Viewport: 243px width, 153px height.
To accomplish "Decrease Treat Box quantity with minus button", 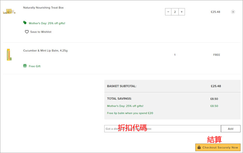I will pos(168,12).
